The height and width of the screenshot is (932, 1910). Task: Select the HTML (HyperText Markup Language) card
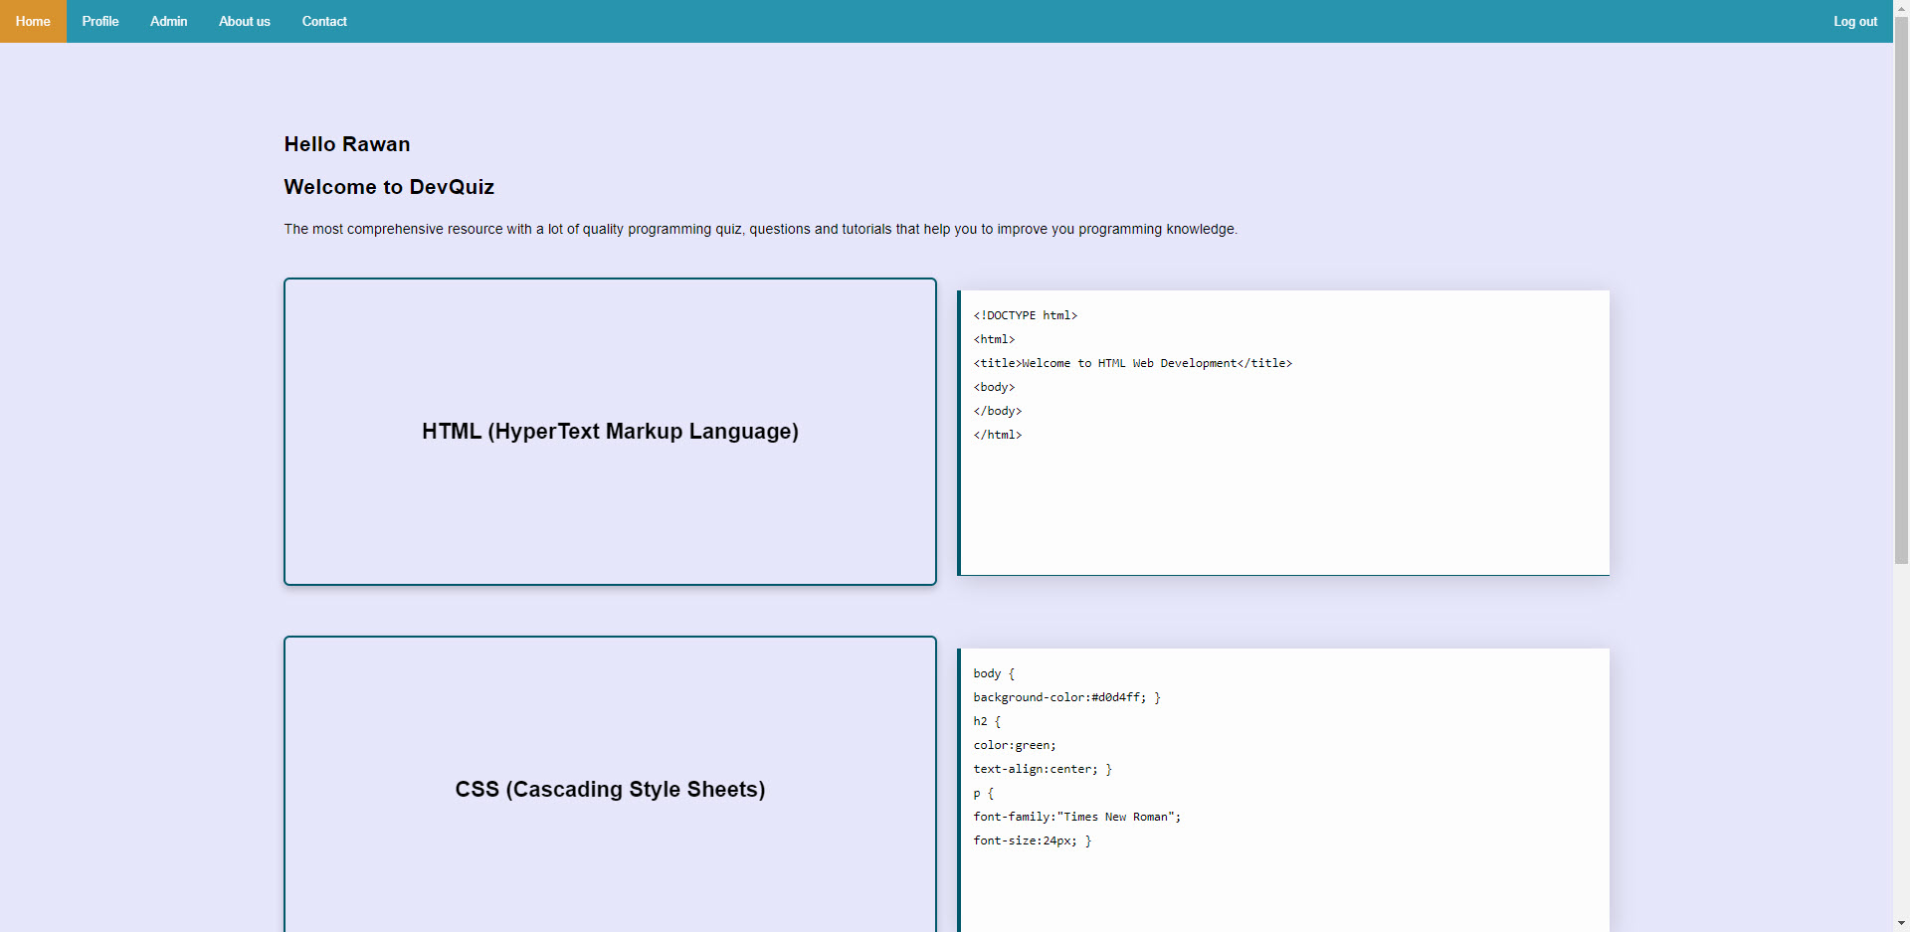tap(609, 431)
